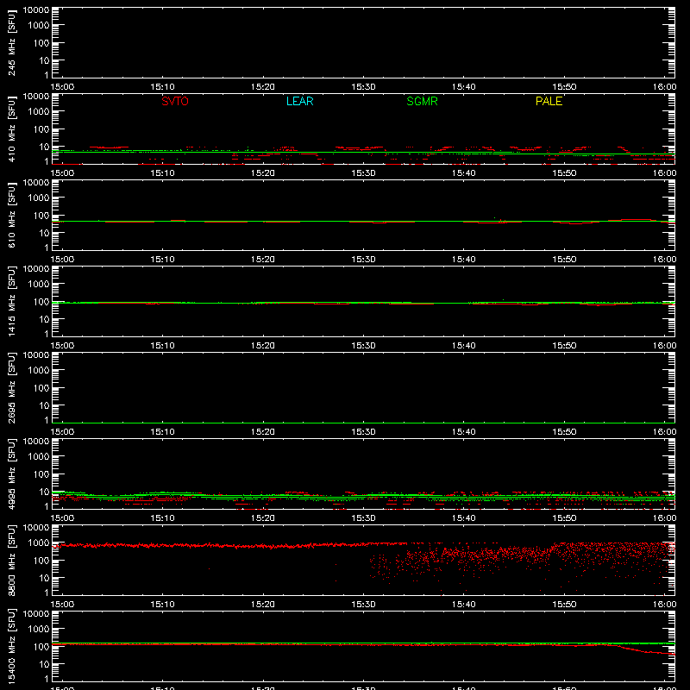Select the 15400 MHz [SFU] axis label
The image size is (690, 690).
pyautogui.click(x=12, y=647)
